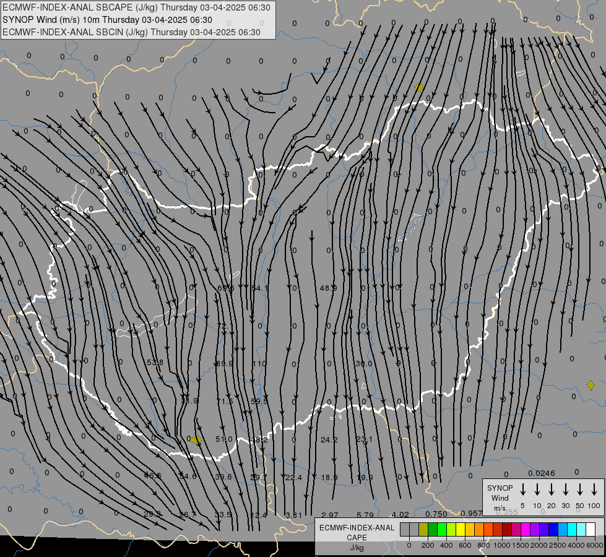Viewport: 606px width, 557px height.
Task: Pick the pure yellow CAPE legend swatch
Action: [461, 530]
